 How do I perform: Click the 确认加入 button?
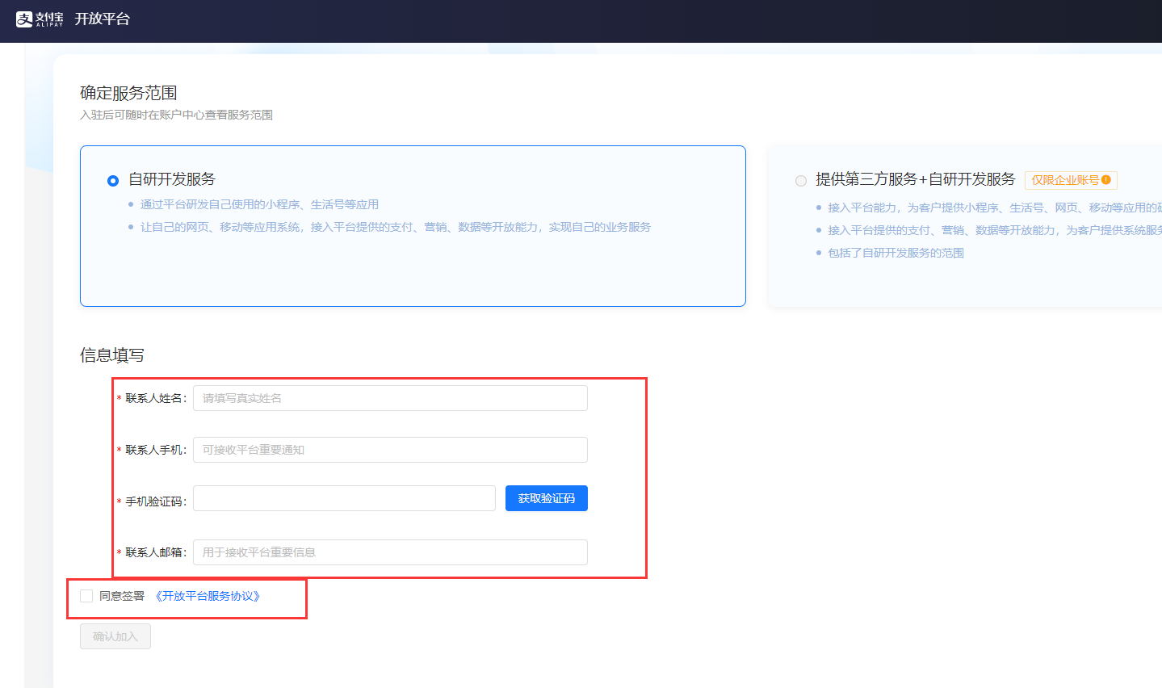(x=115, y=636)
